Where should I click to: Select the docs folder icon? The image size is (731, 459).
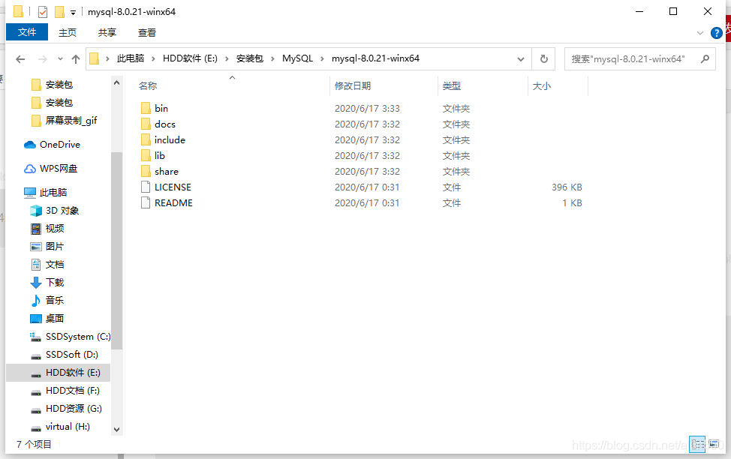pyautogui.click(x=146, y=124)
